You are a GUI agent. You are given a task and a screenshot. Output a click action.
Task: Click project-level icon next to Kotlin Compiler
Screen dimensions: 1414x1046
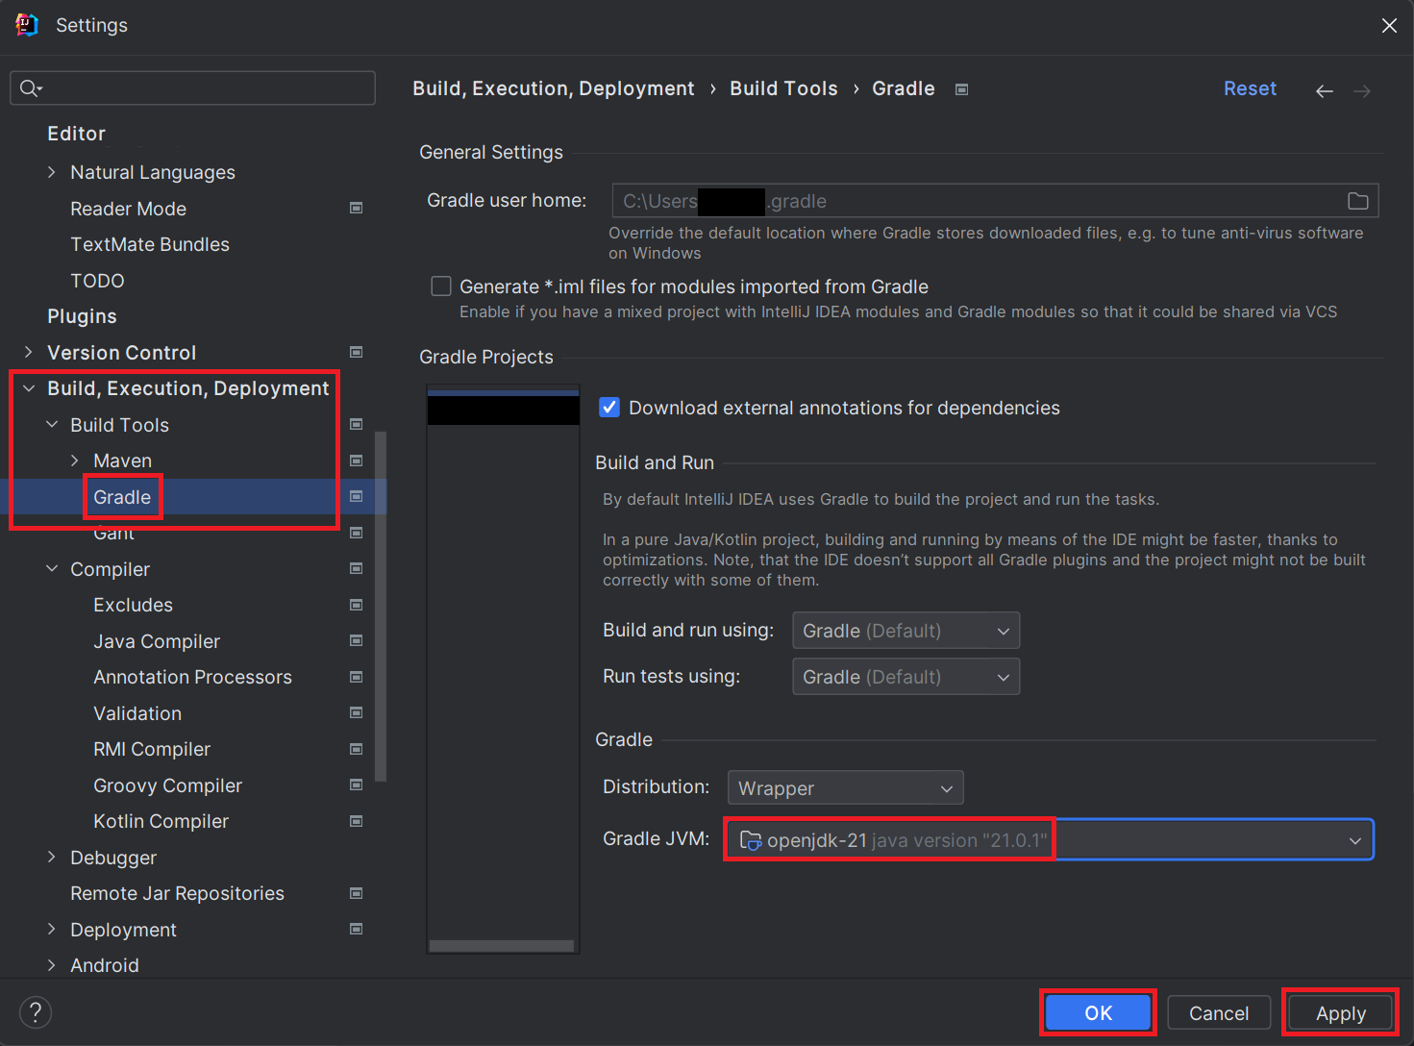point(357,821)
